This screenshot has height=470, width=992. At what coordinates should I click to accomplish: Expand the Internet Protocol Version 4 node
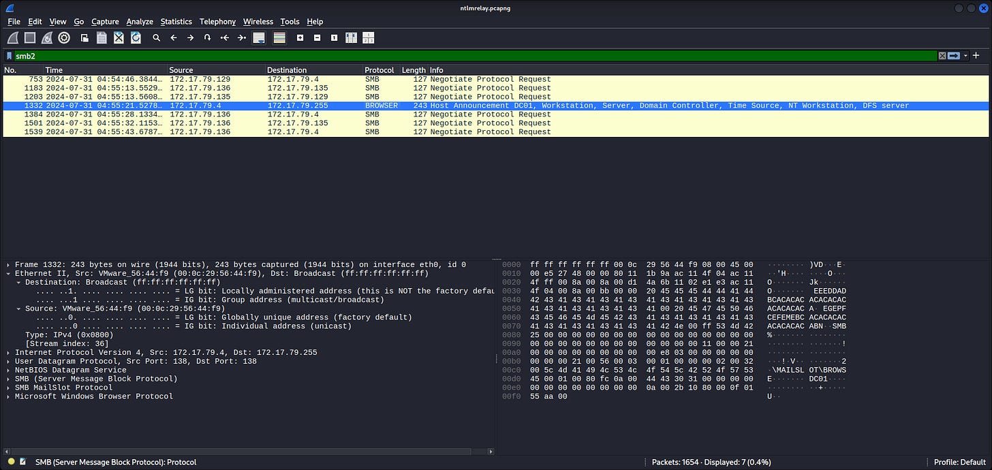pyautogui.click(x=8, y=353)
